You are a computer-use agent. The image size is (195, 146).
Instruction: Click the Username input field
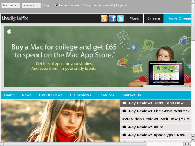point(11,5)
